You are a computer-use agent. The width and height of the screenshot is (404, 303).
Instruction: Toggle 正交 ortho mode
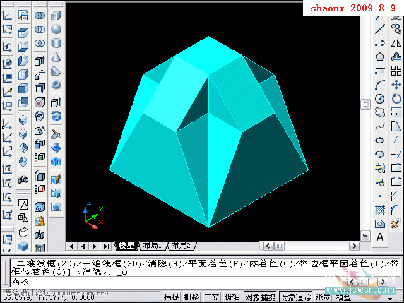(212, 297)
